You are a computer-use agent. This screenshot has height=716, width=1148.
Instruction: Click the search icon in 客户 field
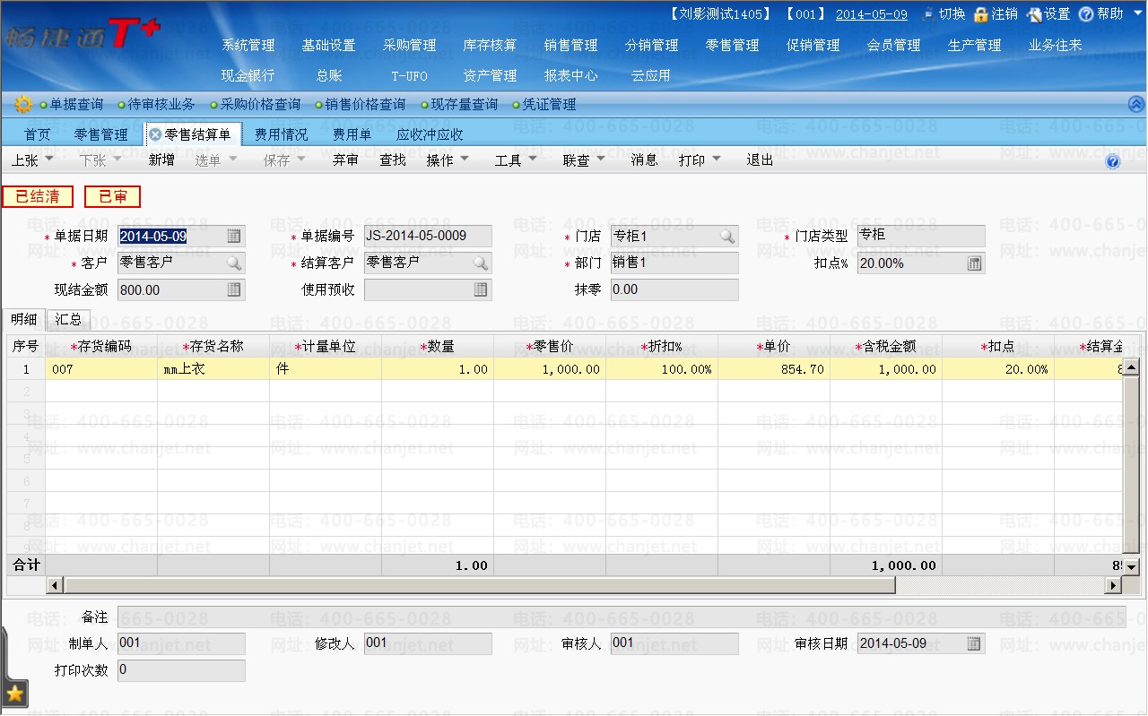[233, 263]
